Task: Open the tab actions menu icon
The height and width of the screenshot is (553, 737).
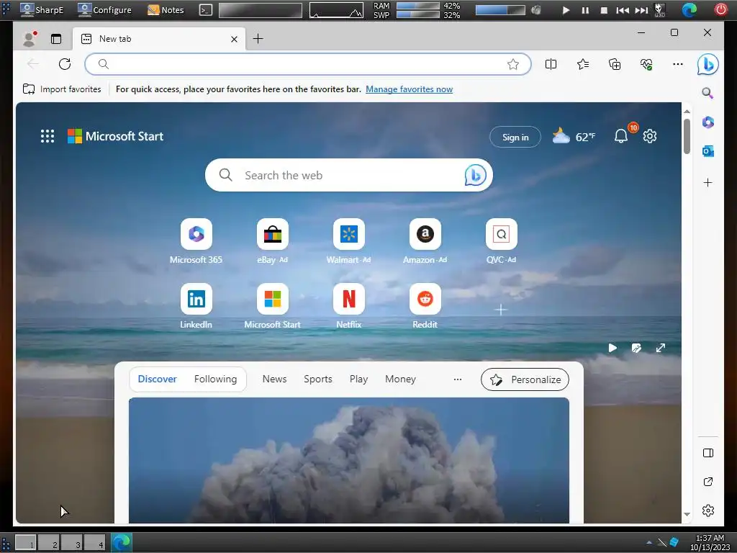Action: (x=56, y=39)
